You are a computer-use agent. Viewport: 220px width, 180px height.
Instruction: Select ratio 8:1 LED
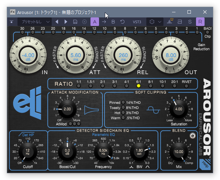click(150, 86)
